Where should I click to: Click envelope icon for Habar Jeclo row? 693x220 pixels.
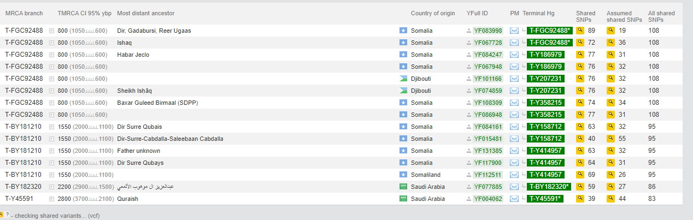[514, 55]
